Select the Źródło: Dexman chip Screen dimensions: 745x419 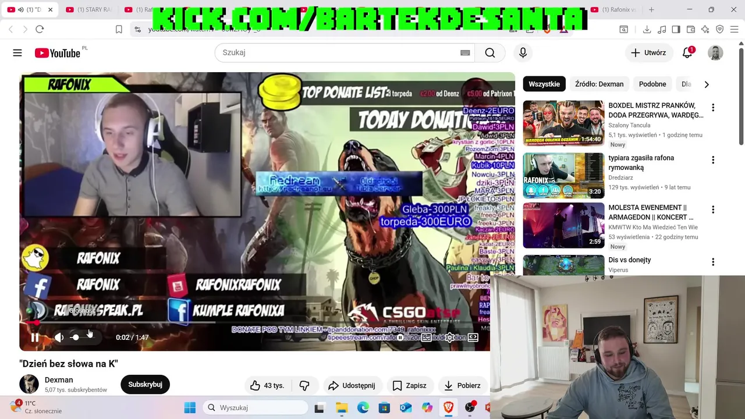pos(599,84)
